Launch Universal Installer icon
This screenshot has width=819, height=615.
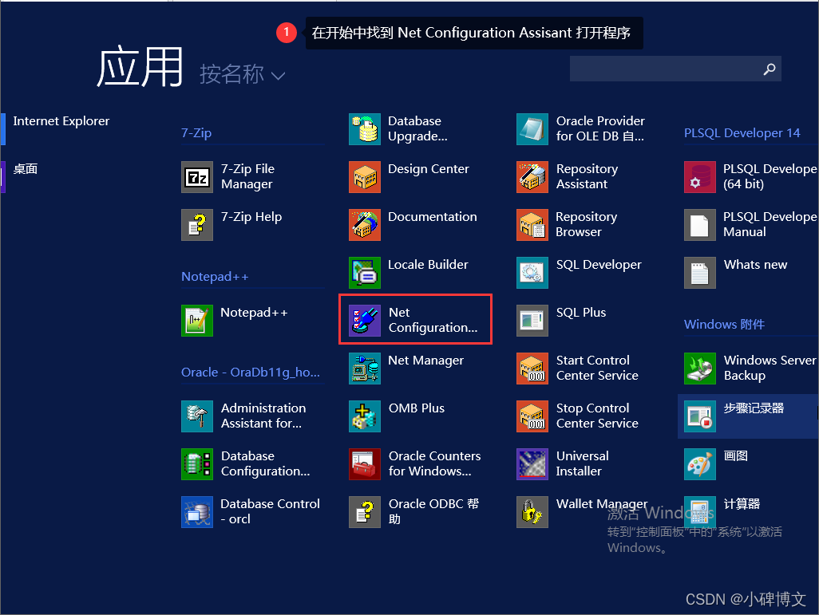click(532, 464)
